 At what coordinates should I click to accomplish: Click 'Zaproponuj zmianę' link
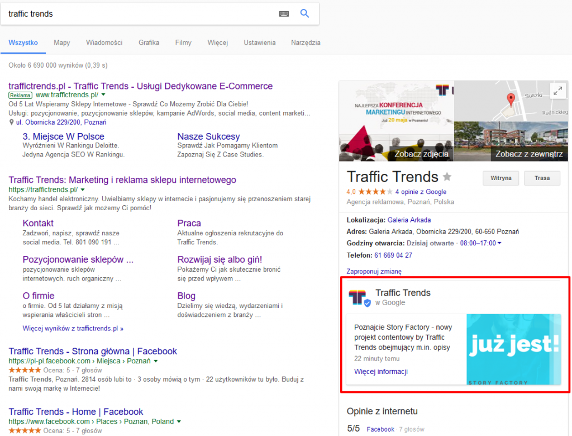point(374,271)
